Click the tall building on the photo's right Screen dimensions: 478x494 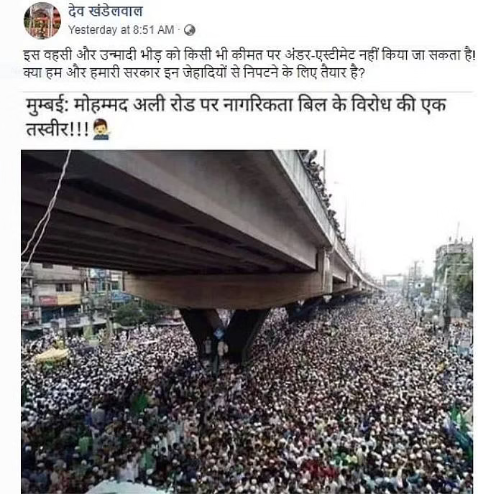pos(454,277)
